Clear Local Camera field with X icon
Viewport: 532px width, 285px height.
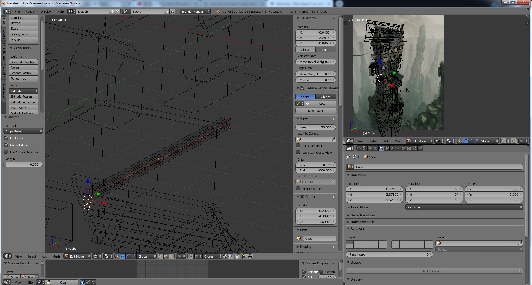click(333, 181)
